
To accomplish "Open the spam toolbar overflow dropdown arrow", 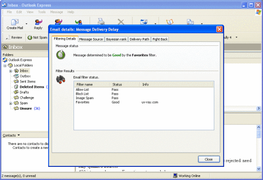I will tap(237, 37).
